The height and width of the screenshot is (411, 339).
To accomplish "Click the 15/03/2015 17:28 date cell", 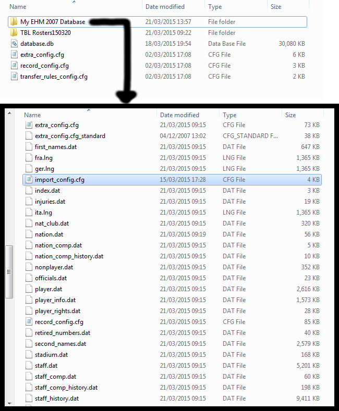I will pyautogui.click(x=183, y=180).
